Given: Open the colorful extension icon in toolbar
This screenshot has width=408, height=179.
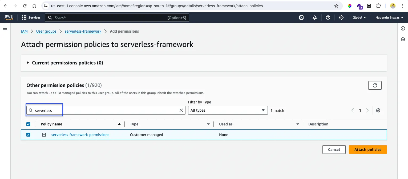Looking at the screenshot, I should tap(350, 6).
